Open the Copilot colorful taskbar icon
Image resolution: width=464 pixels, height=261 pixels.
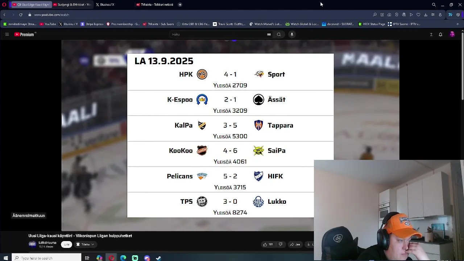tap(99, 258)
